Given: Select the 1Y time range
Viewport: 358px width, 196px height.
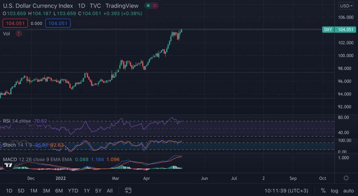Looking at the screenshot, I should (x=87, y=190).
